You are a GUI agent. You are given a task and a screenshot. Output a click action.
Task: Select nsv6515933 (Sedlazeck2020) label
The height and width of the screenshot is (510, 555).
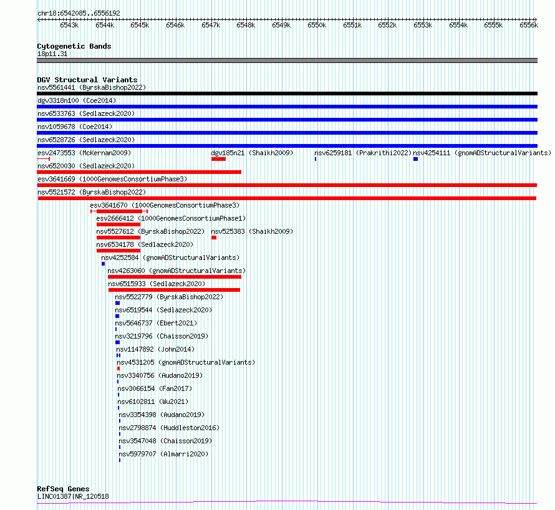tap(157, 284)
